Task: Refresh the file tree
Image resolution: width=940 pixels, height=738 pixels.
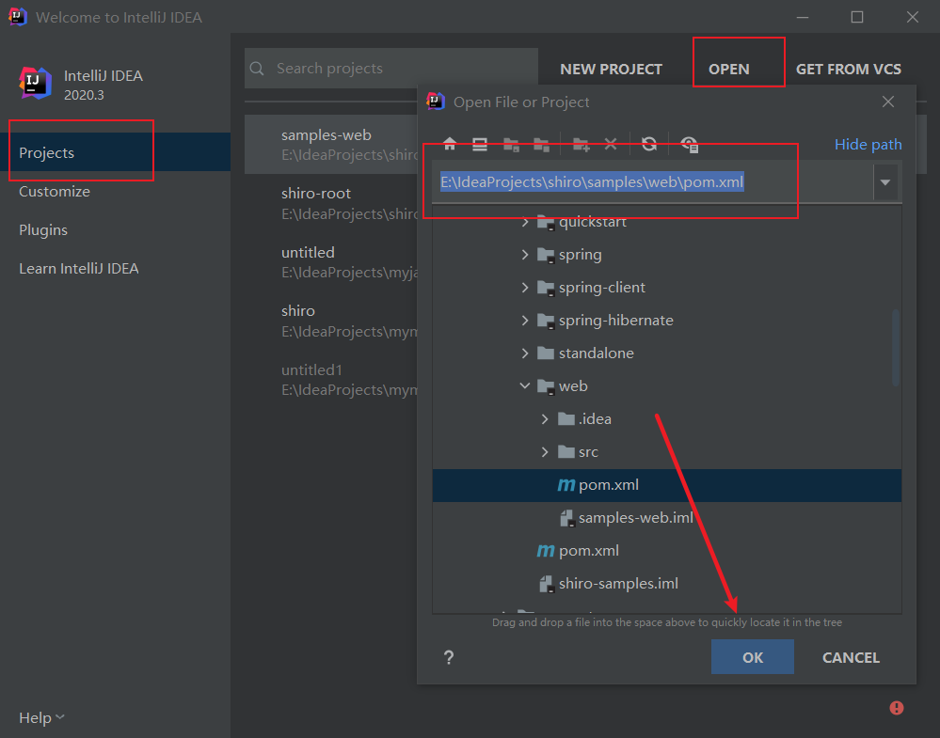Action: [x=649, y=144]
